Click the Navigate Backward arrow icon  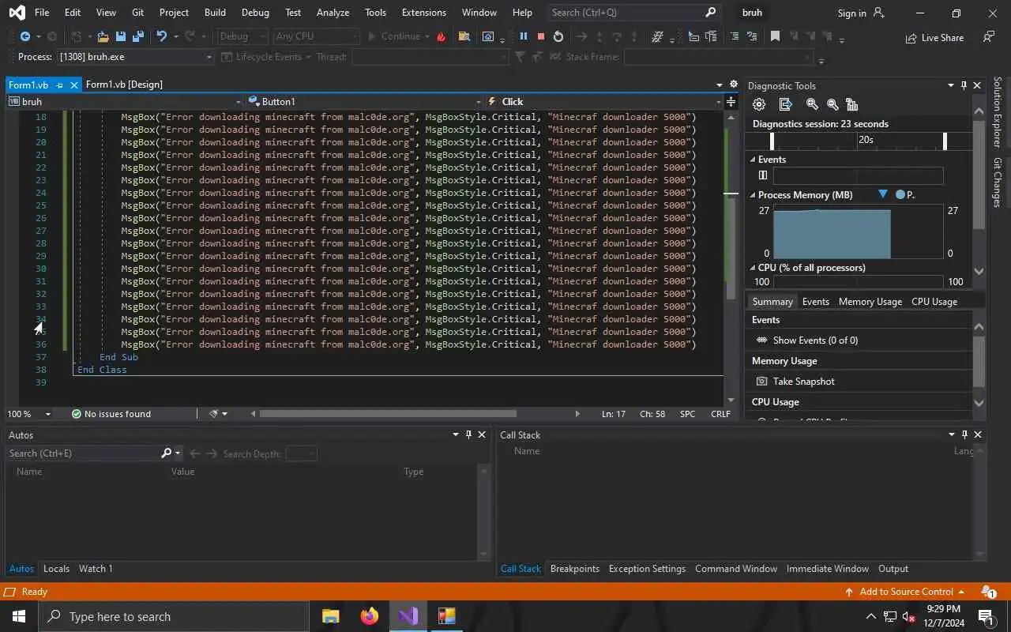[x=24, y=36]
